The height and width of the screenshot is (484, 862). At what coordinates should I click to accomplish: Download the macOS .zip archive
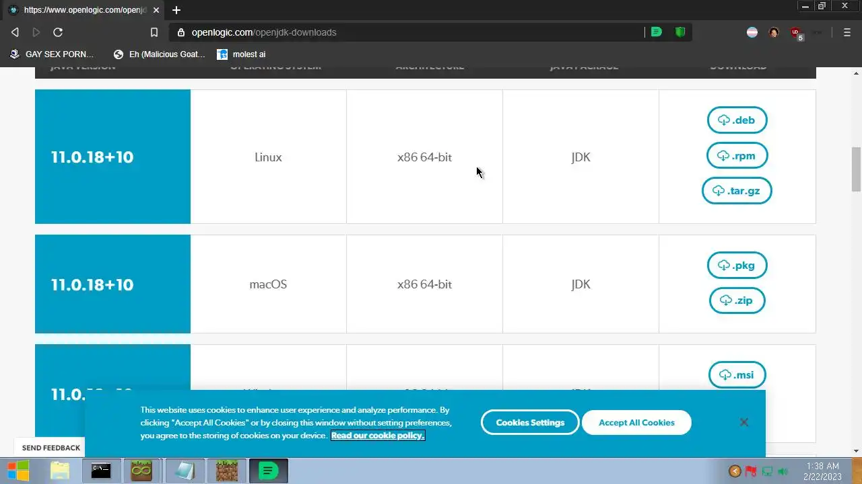coord(737,300)
